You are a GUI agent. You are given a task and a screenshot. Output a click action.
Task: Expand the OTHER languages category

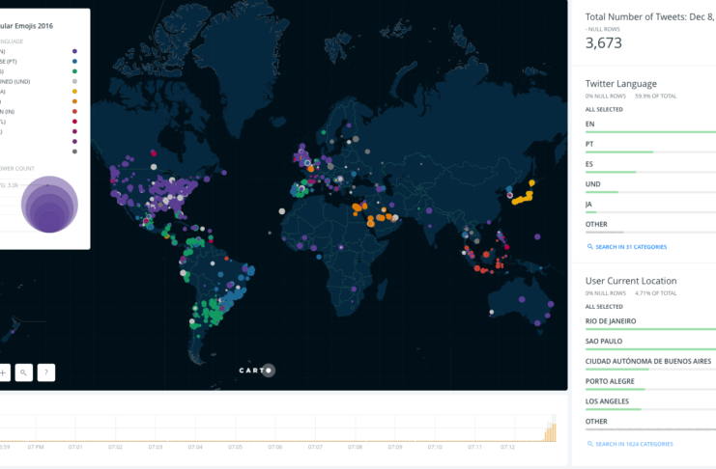tap(597, 224)
